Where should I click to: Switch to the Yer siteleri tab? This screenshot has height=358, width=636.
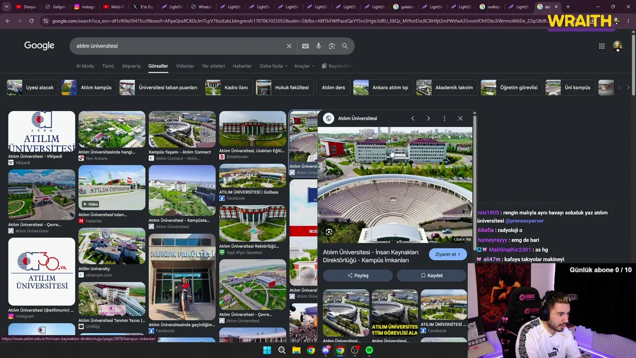(213, 66)
